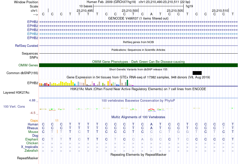238x164 pixels.
Task: Open Multiz Alignments of 100 Vertebrates title
Action: (x=138, y=117)
